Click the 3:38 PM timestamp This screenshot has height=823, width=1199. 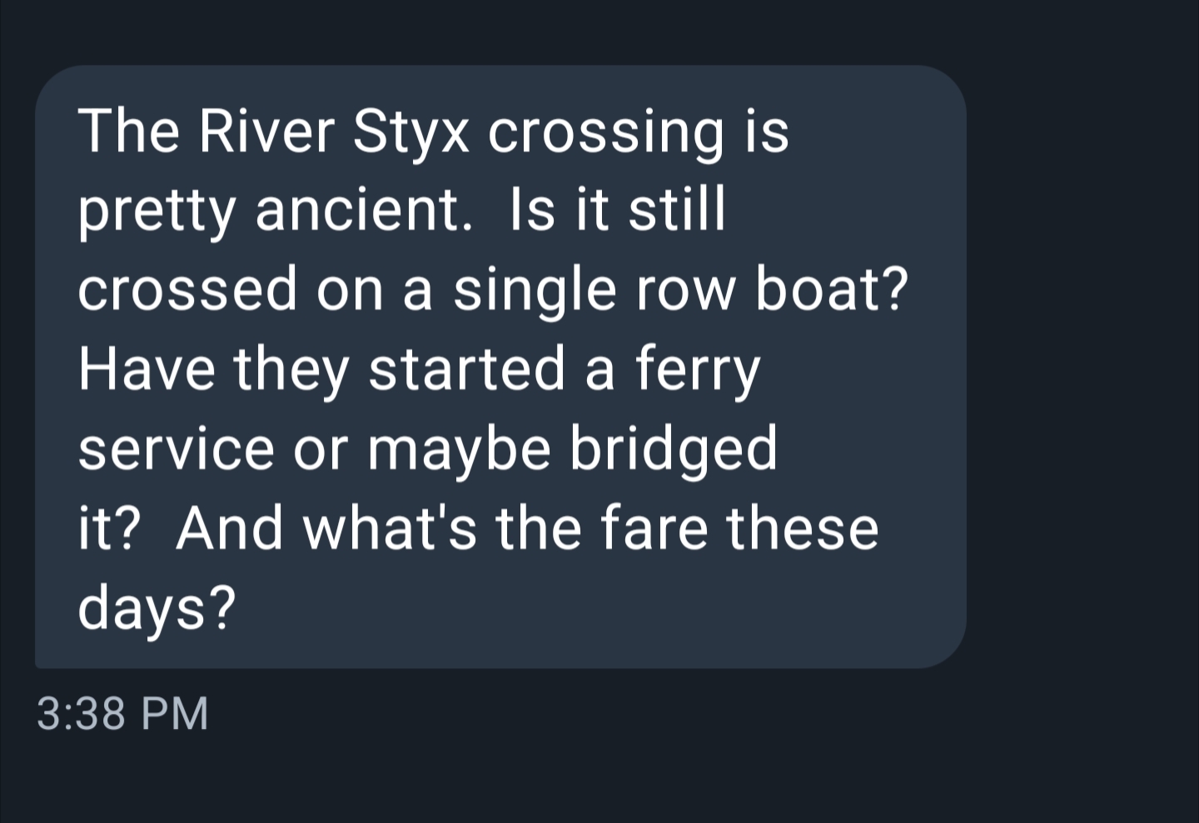pyautogui.click(x=122, y=714)
